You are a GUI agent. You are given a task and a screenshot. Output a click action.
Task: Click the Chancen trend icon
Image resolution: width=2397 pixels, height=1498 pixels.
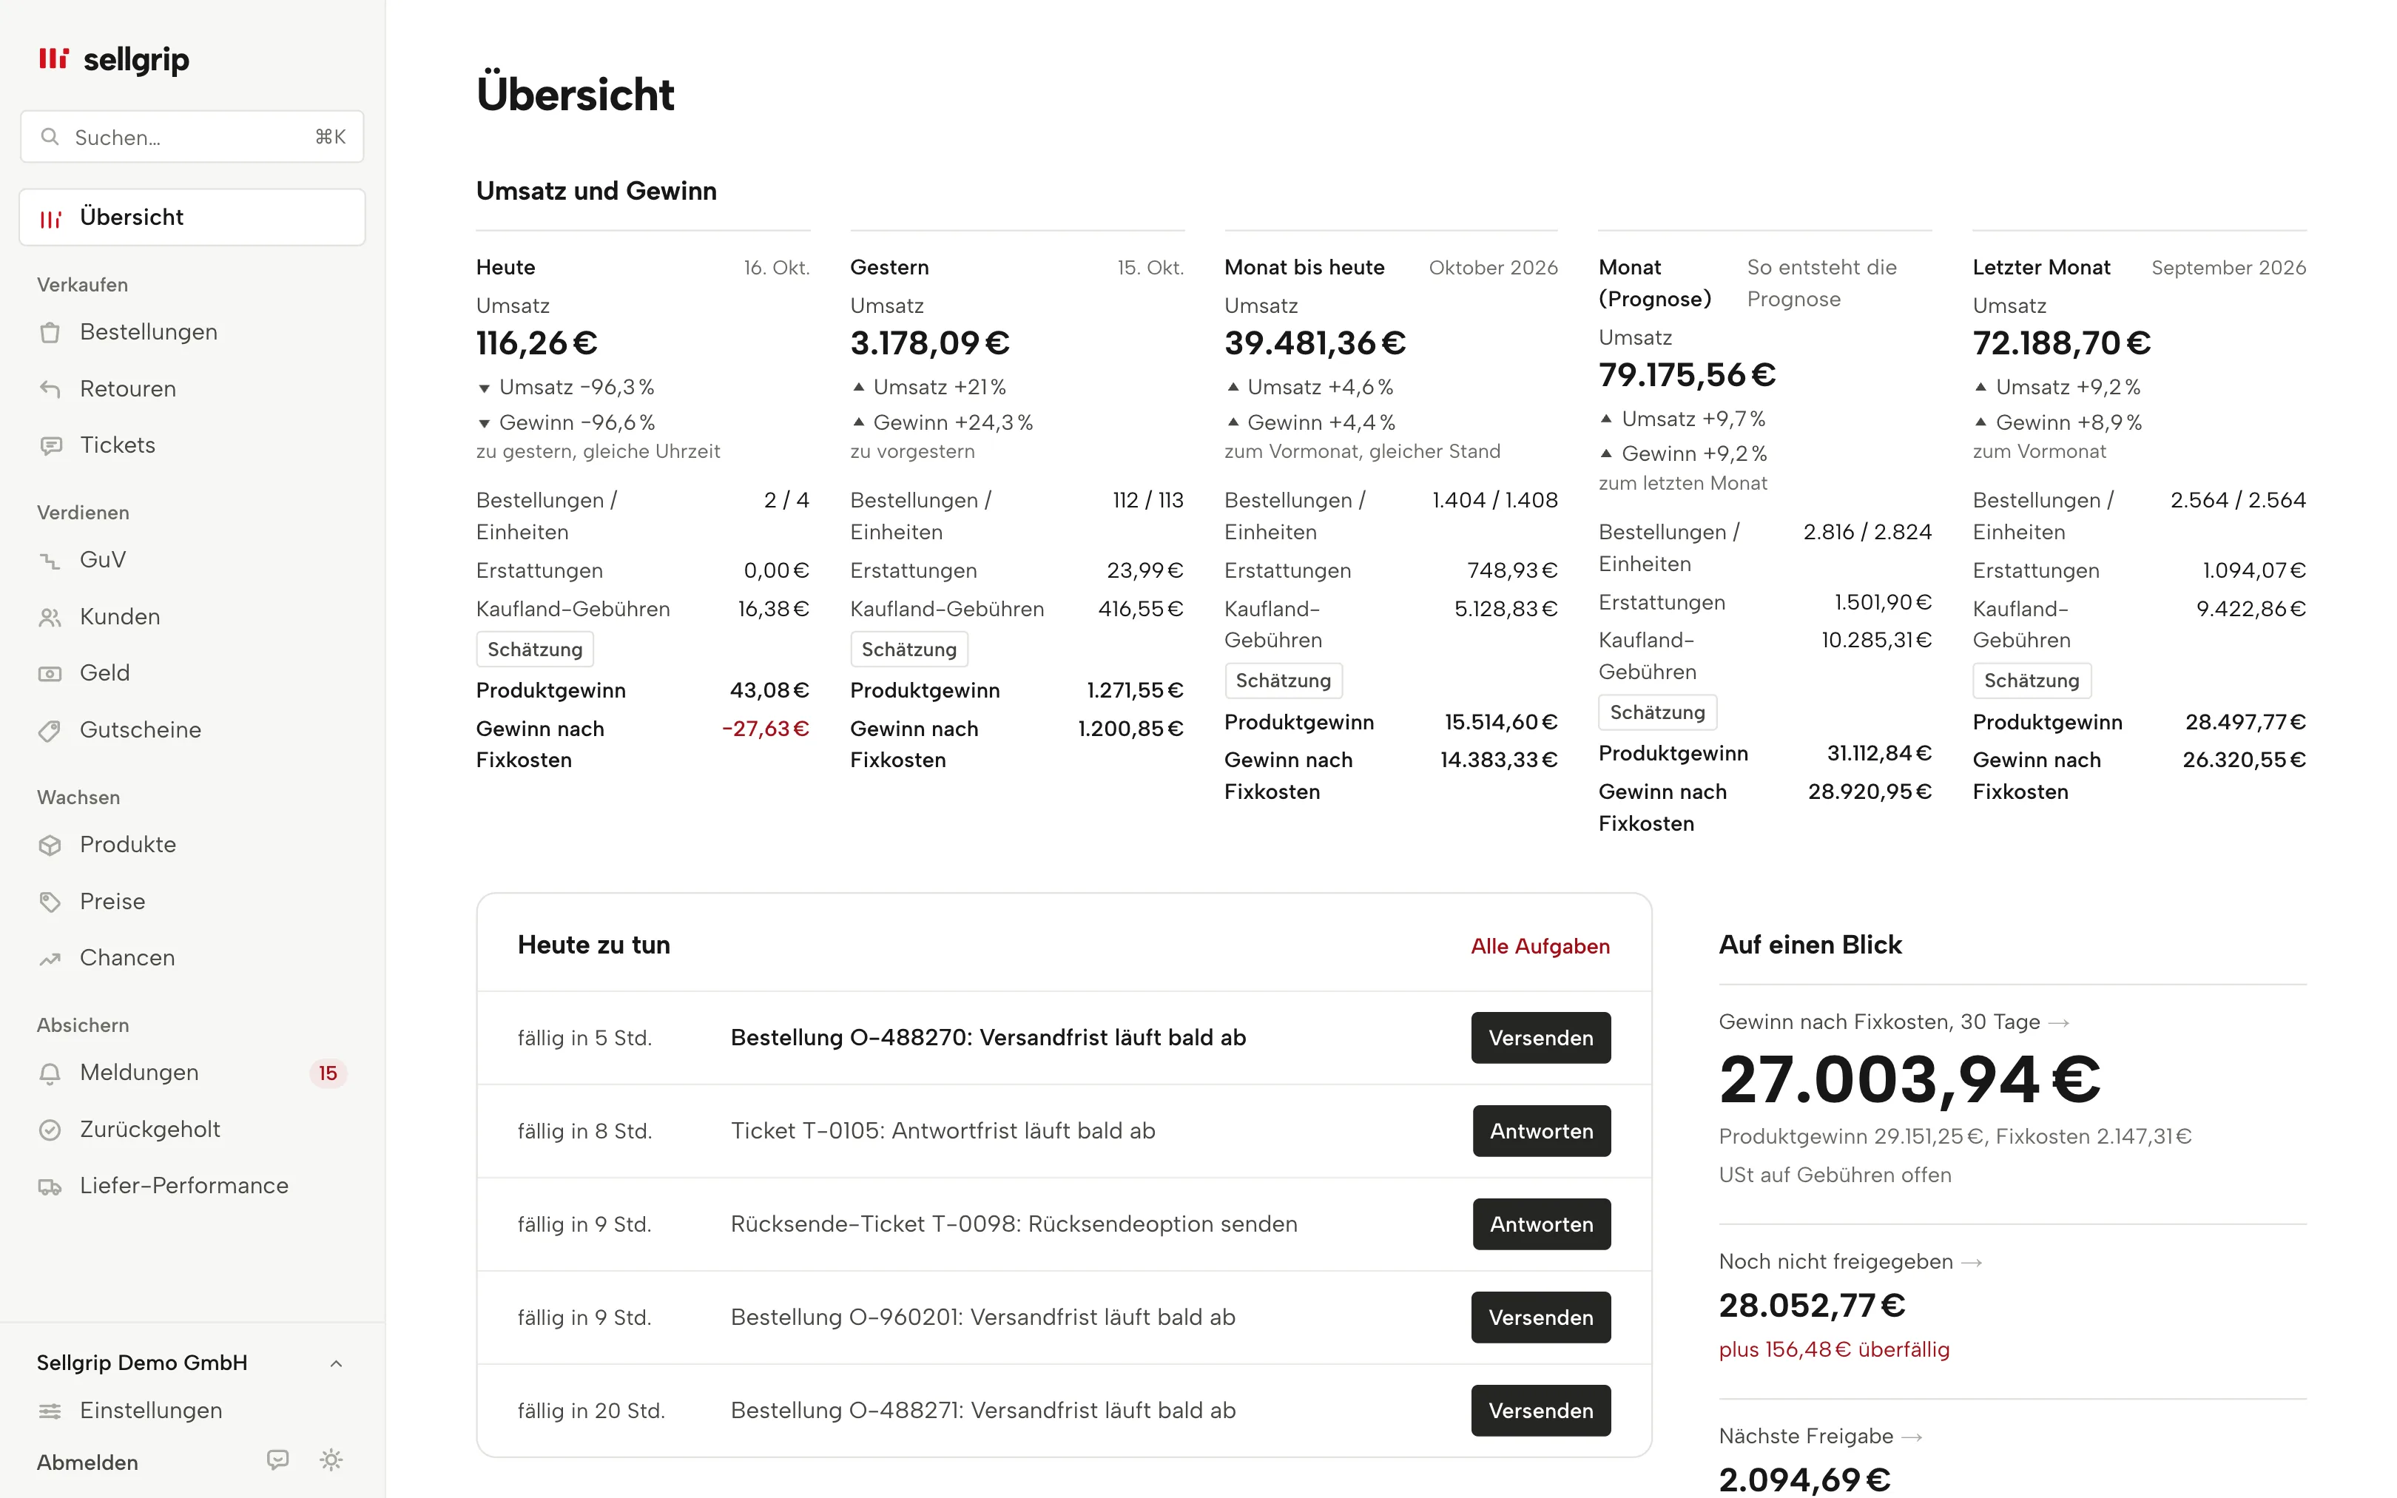pos(50,958)
